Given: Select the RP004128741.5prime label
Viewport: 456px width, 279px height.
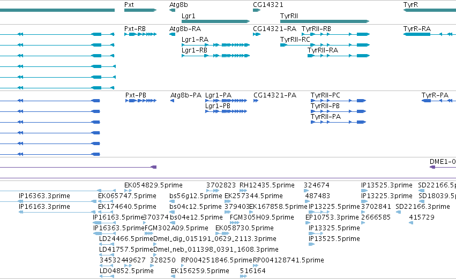Looking at the screenshot, I should tap(288, 260).
